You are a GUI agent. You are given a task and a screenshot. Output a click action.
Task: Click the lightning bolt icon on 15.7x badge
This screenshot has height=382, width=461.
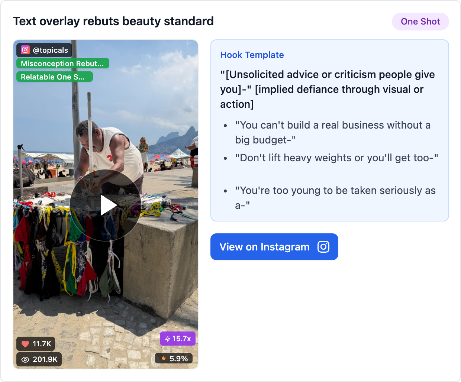(x=168, y=339)
